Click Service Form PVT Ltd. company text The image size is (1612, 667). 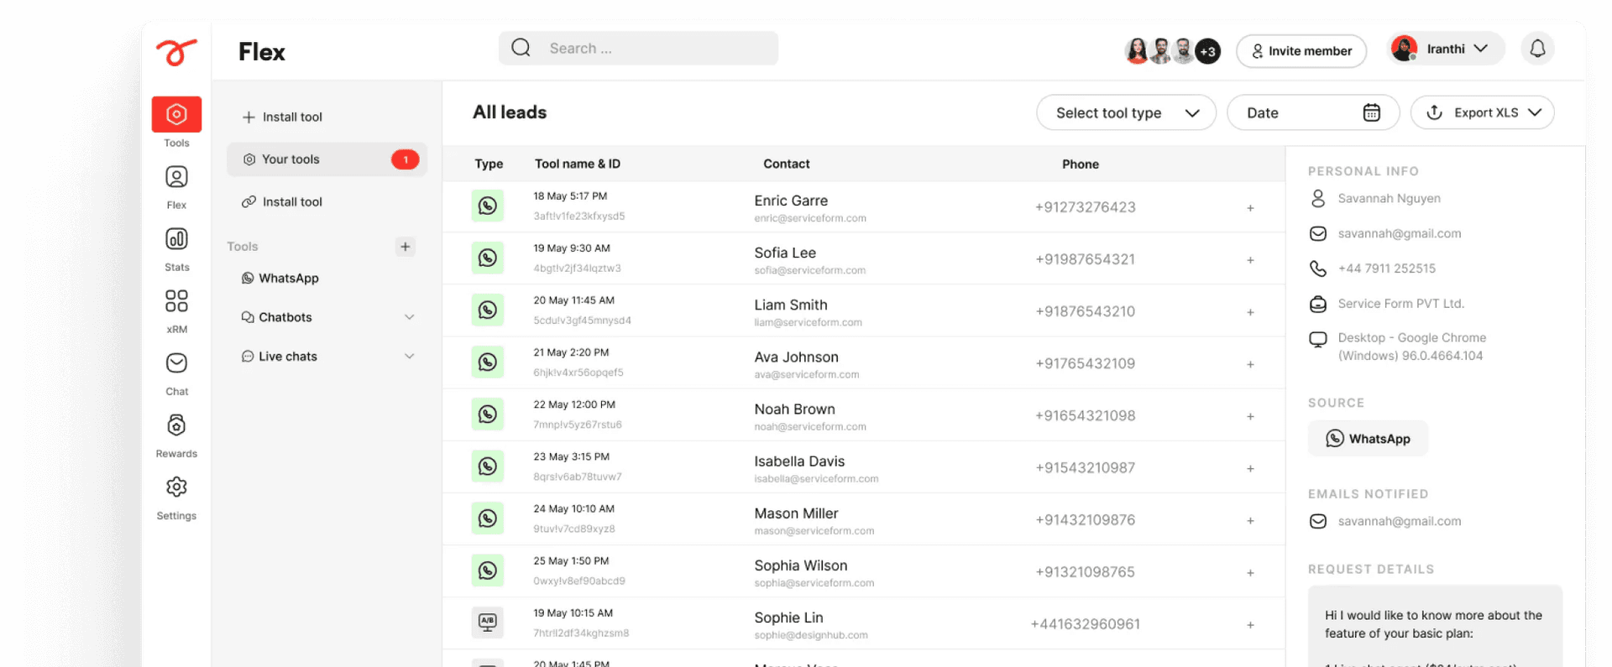pyautogui.click(x=1400, y=304)
